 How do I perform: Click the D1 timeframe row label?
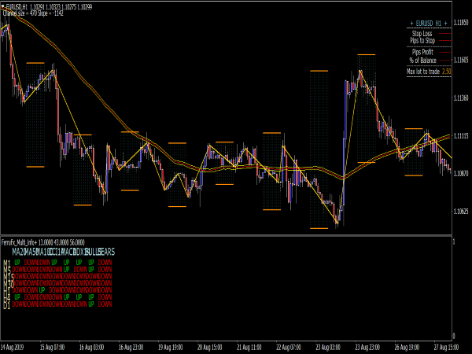[6, 304]
